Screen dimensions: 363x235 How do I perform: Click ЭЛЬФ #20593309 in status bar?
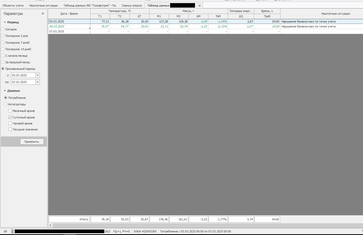click(145, 231)
